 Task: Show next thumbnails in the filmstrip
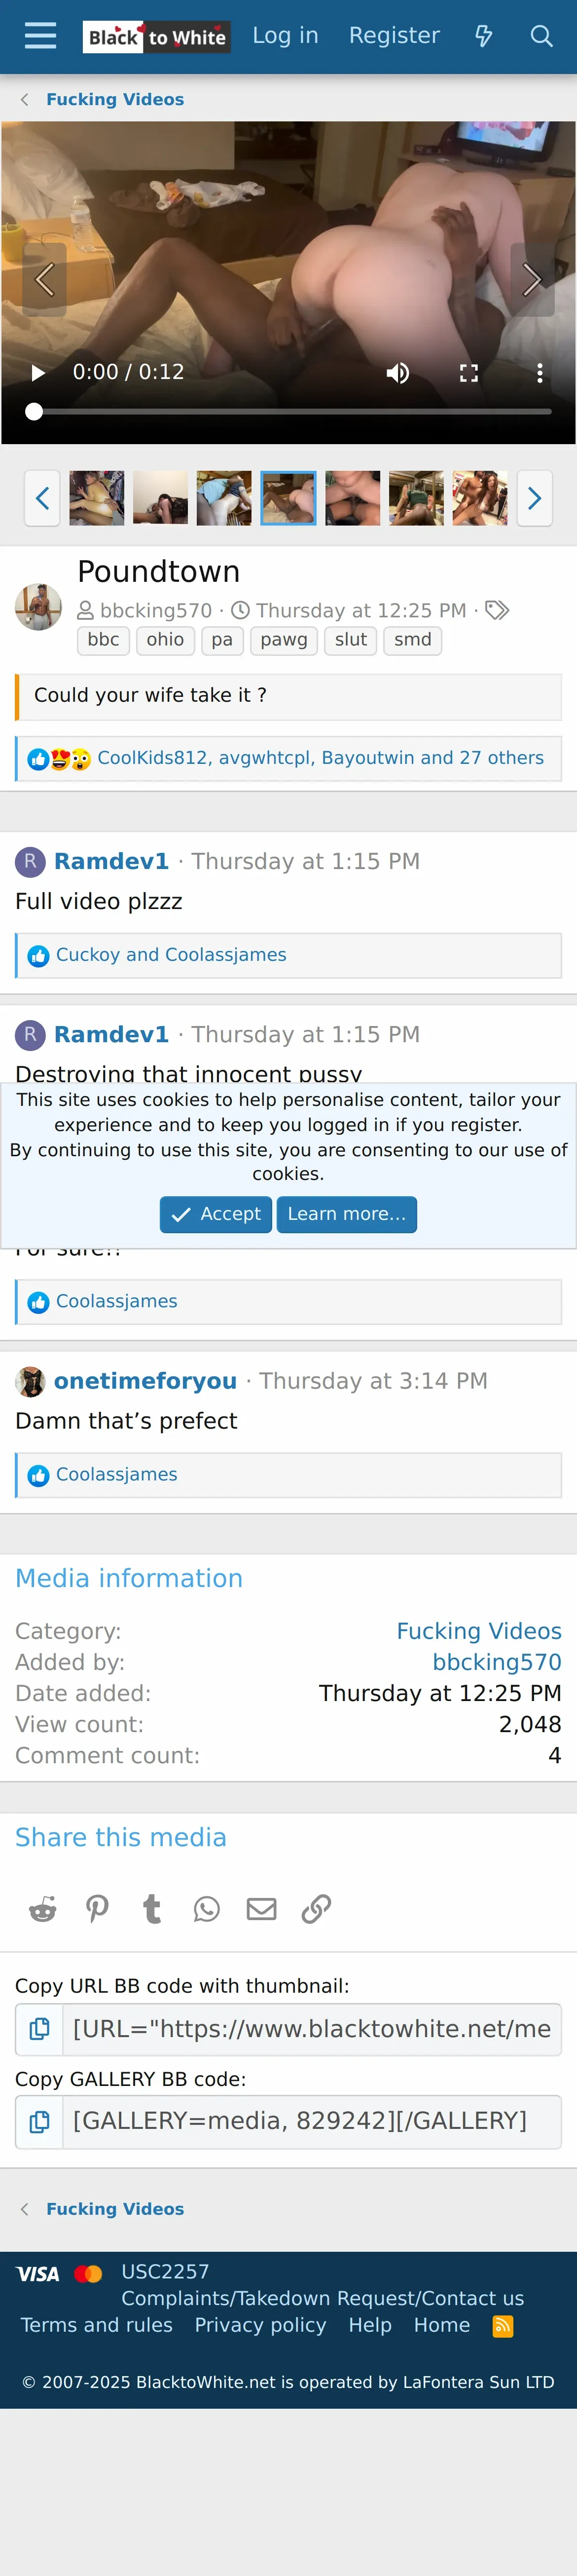click(534, 498)
